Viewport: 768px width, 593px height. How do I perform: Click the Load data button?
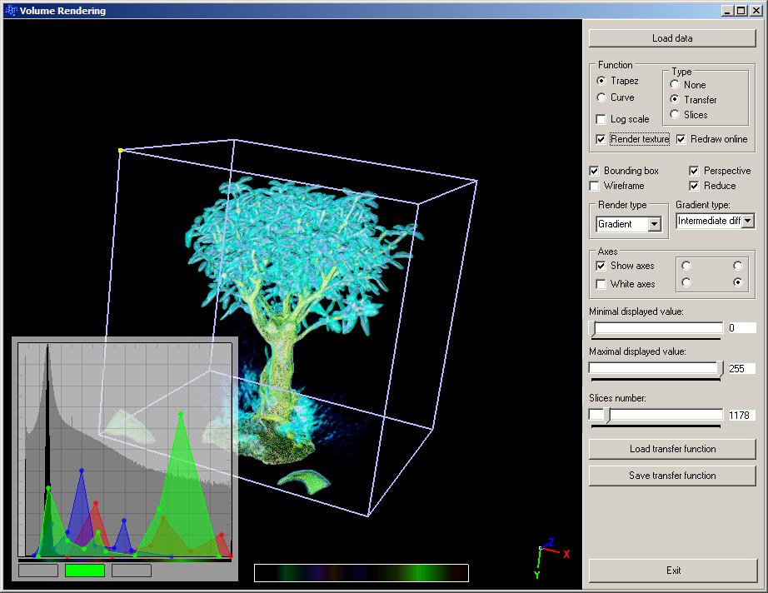click(672, 38)
